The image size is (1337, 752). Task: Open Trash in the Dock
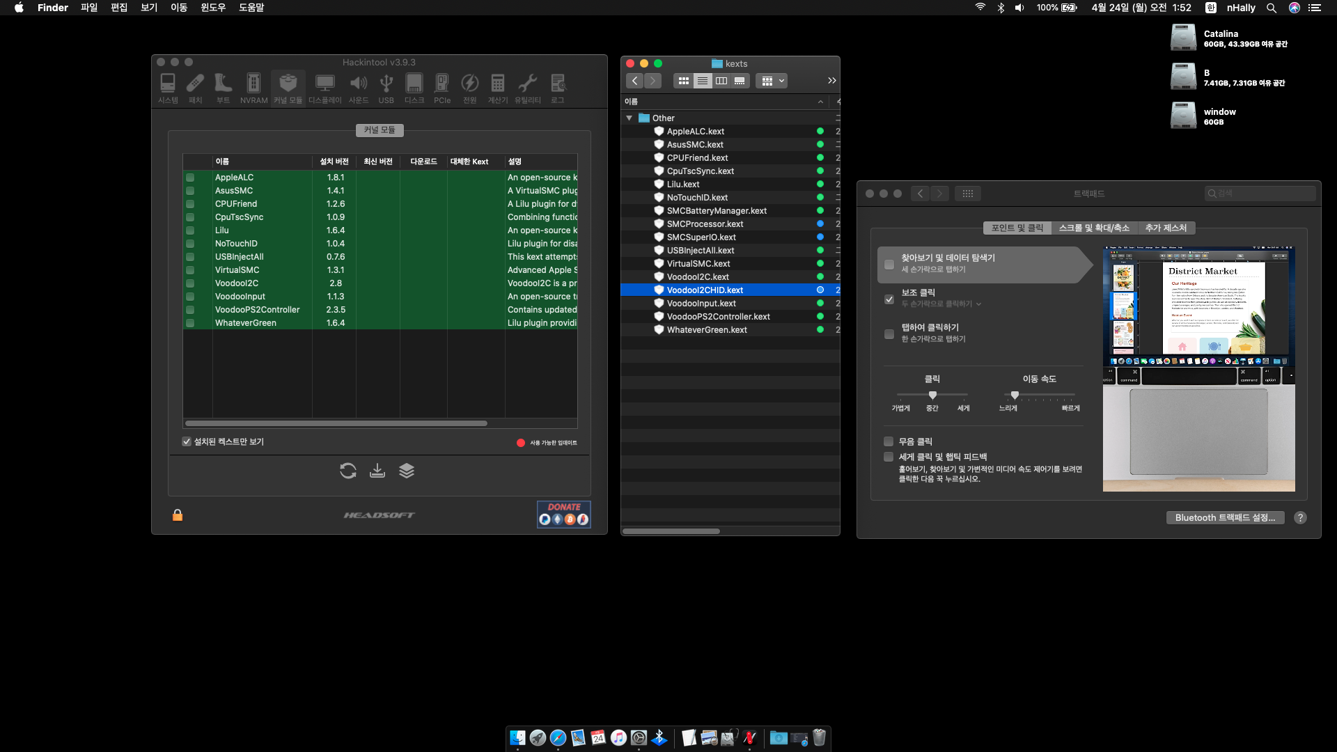(x=819, y=737)
